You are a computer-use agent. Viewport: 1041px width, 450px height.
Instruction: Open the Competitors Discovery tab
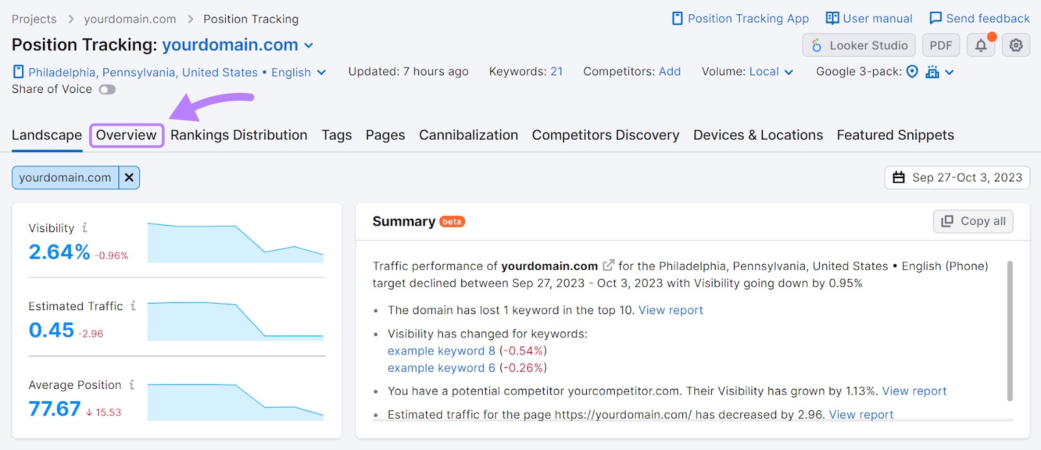pyautogui.click(x=605, y=135)
